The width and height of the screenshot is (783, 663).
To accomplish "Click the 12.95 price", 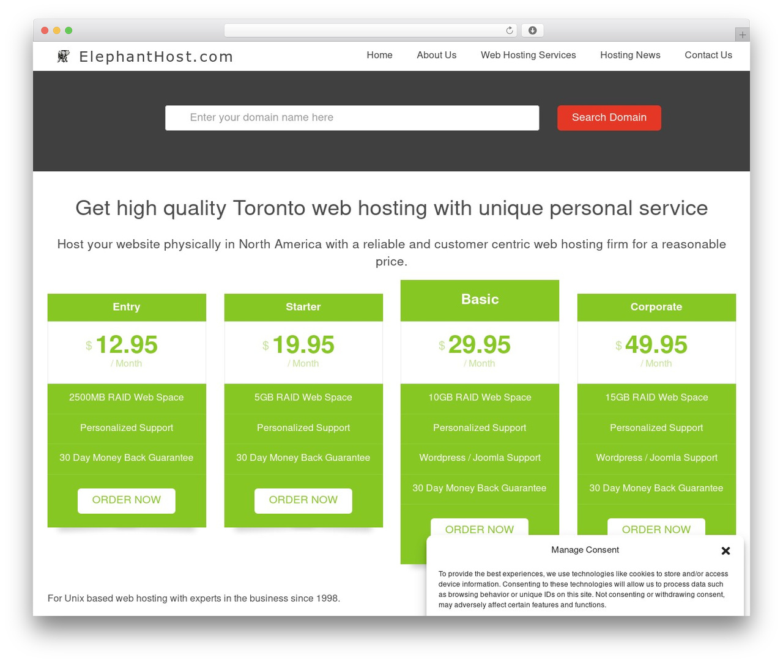I will click(127, 345).
